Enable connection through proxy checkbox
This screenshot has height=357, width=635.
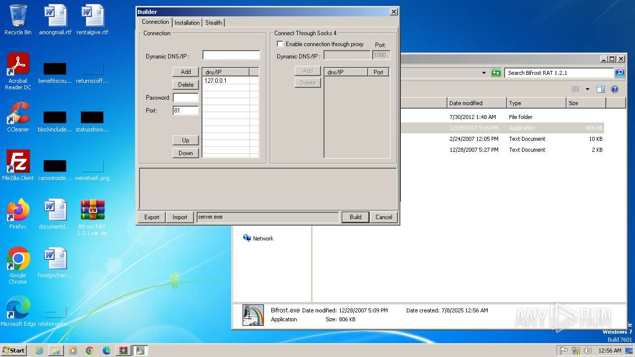tap(280, 44)
